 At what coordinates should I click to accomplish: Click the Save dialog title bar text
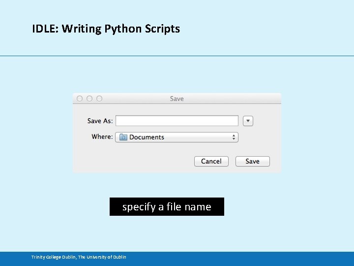tap(177, 99)
